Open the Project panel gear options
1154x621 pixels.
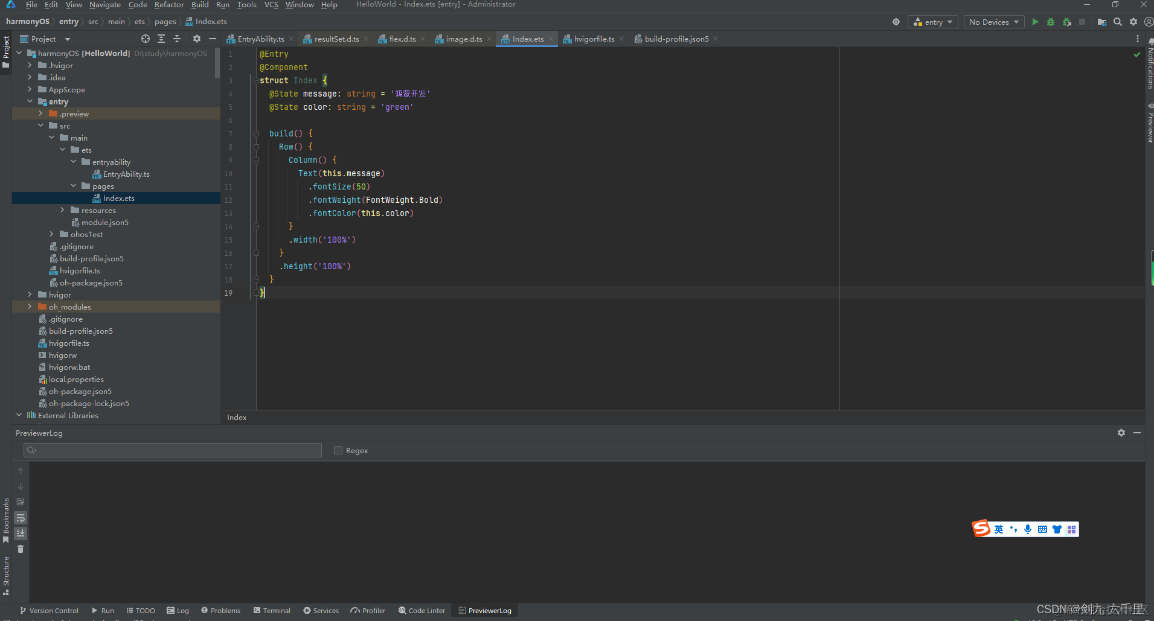[196, 39]
